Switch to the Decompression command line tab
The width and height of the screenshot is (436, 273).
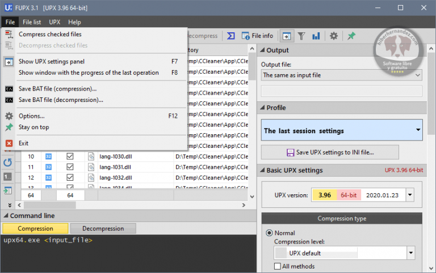(x=103, y=228)
